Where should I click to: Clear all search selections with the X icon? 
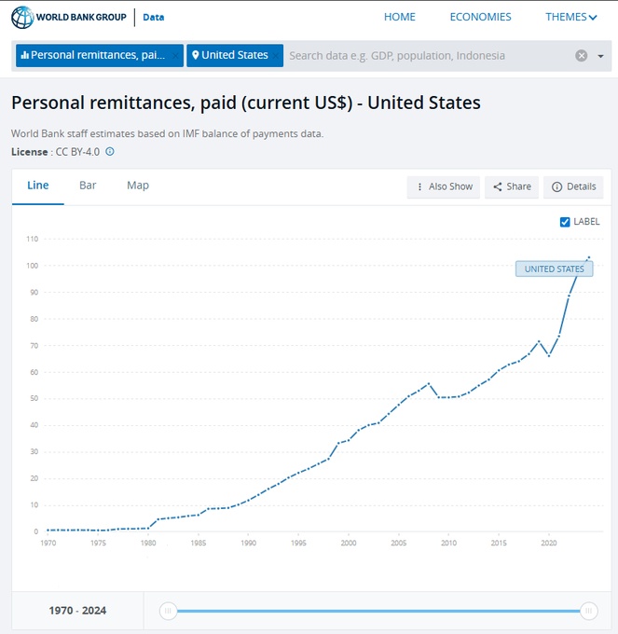click(x=582, y=56)
